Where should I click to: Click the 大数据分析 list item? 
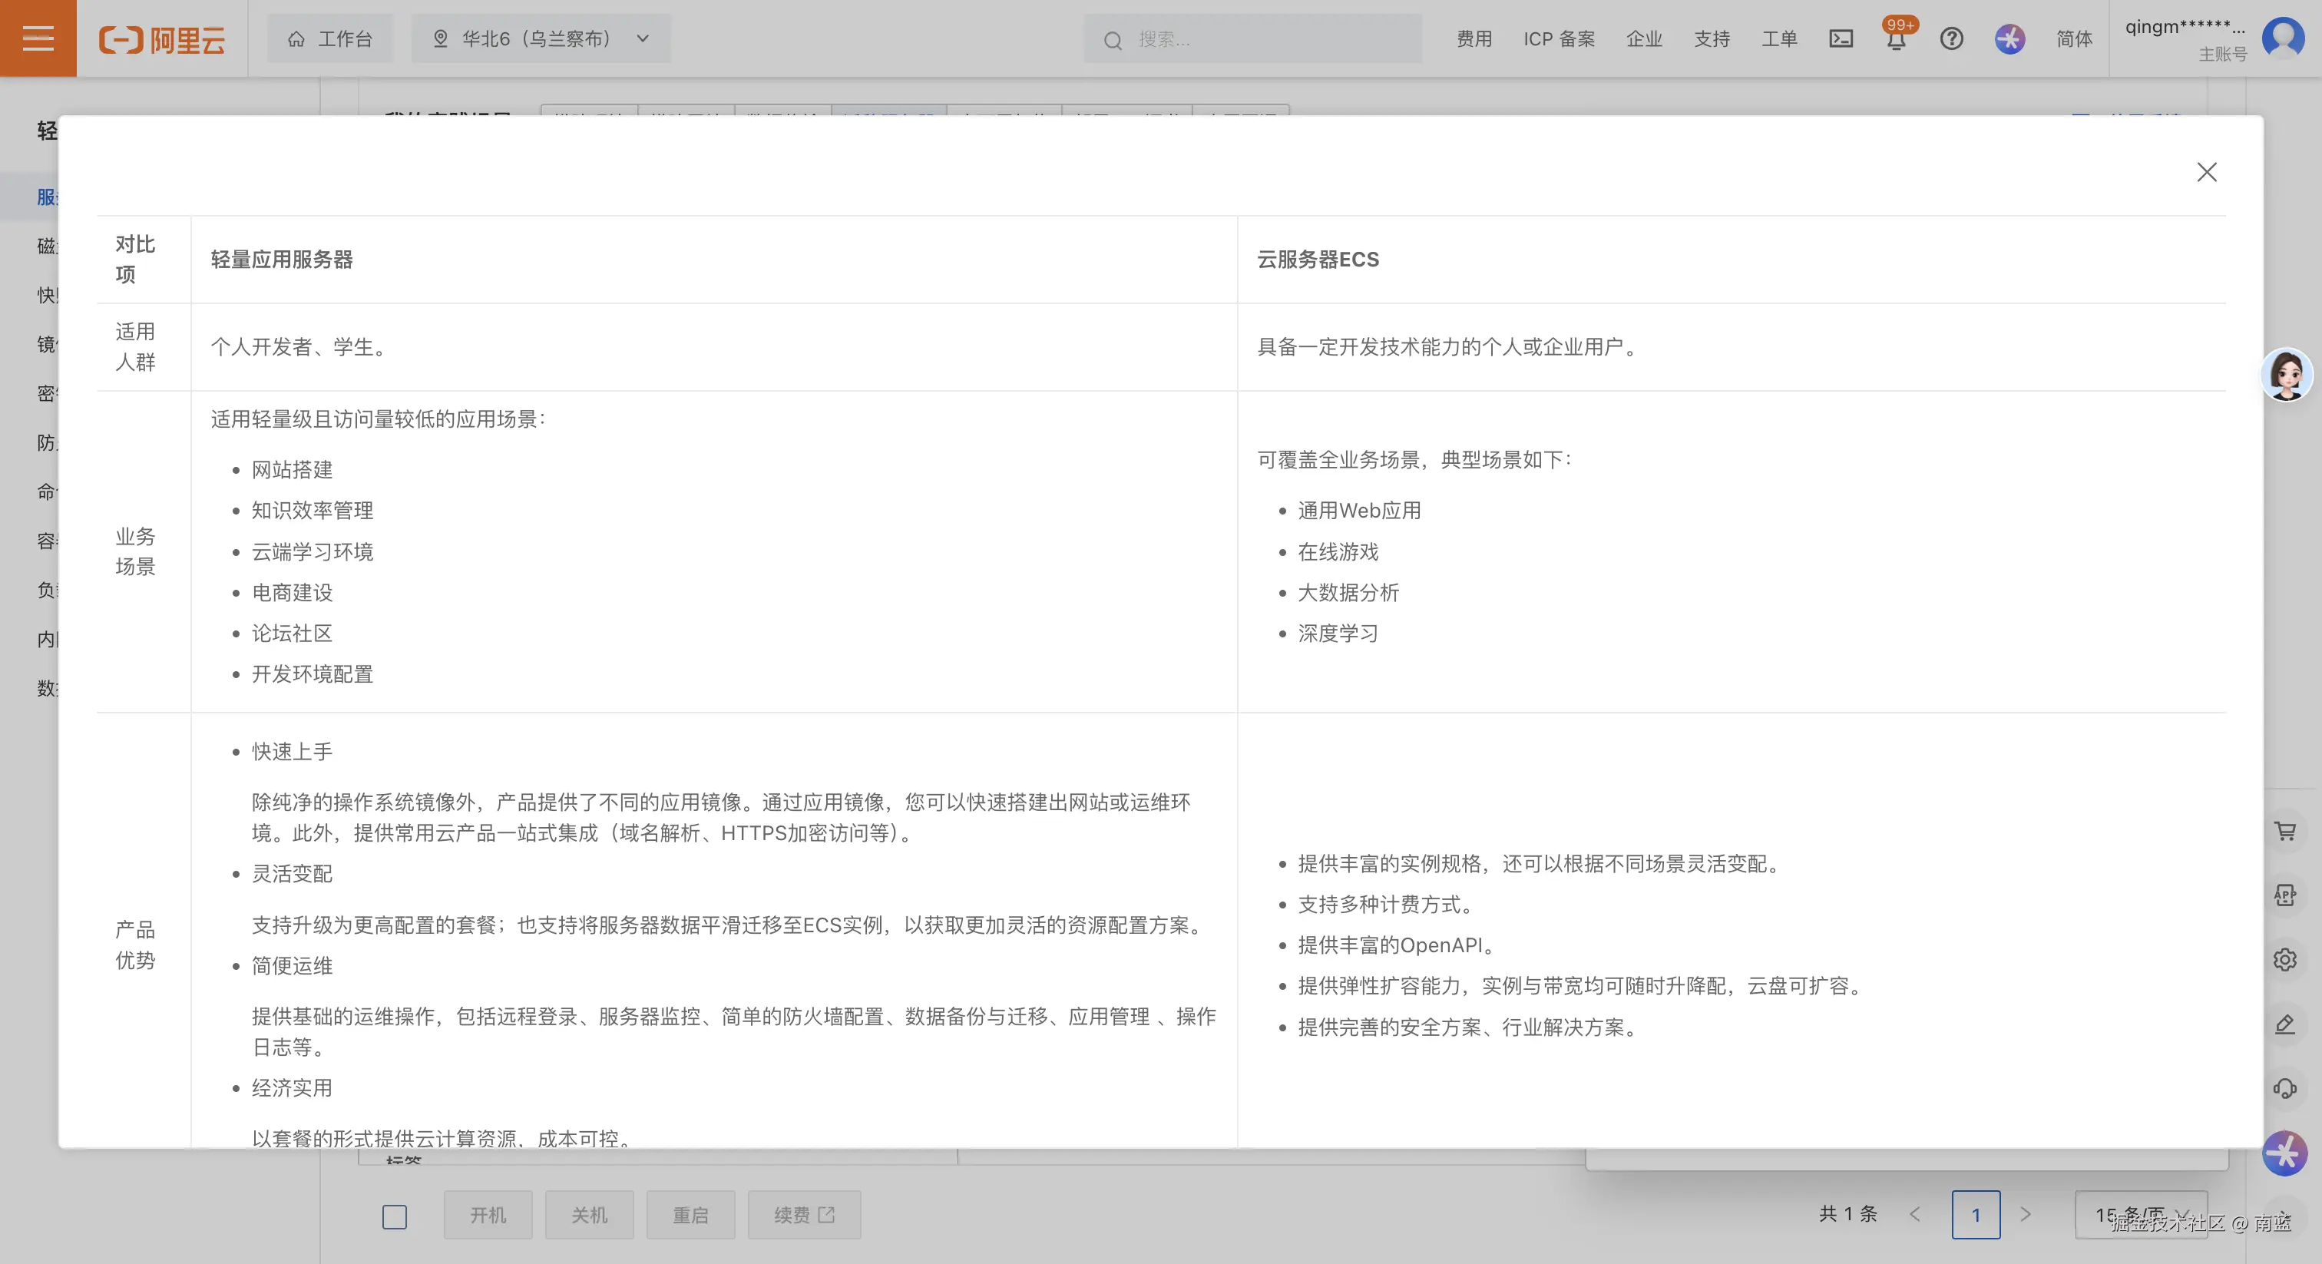(x=1348, y=592)
